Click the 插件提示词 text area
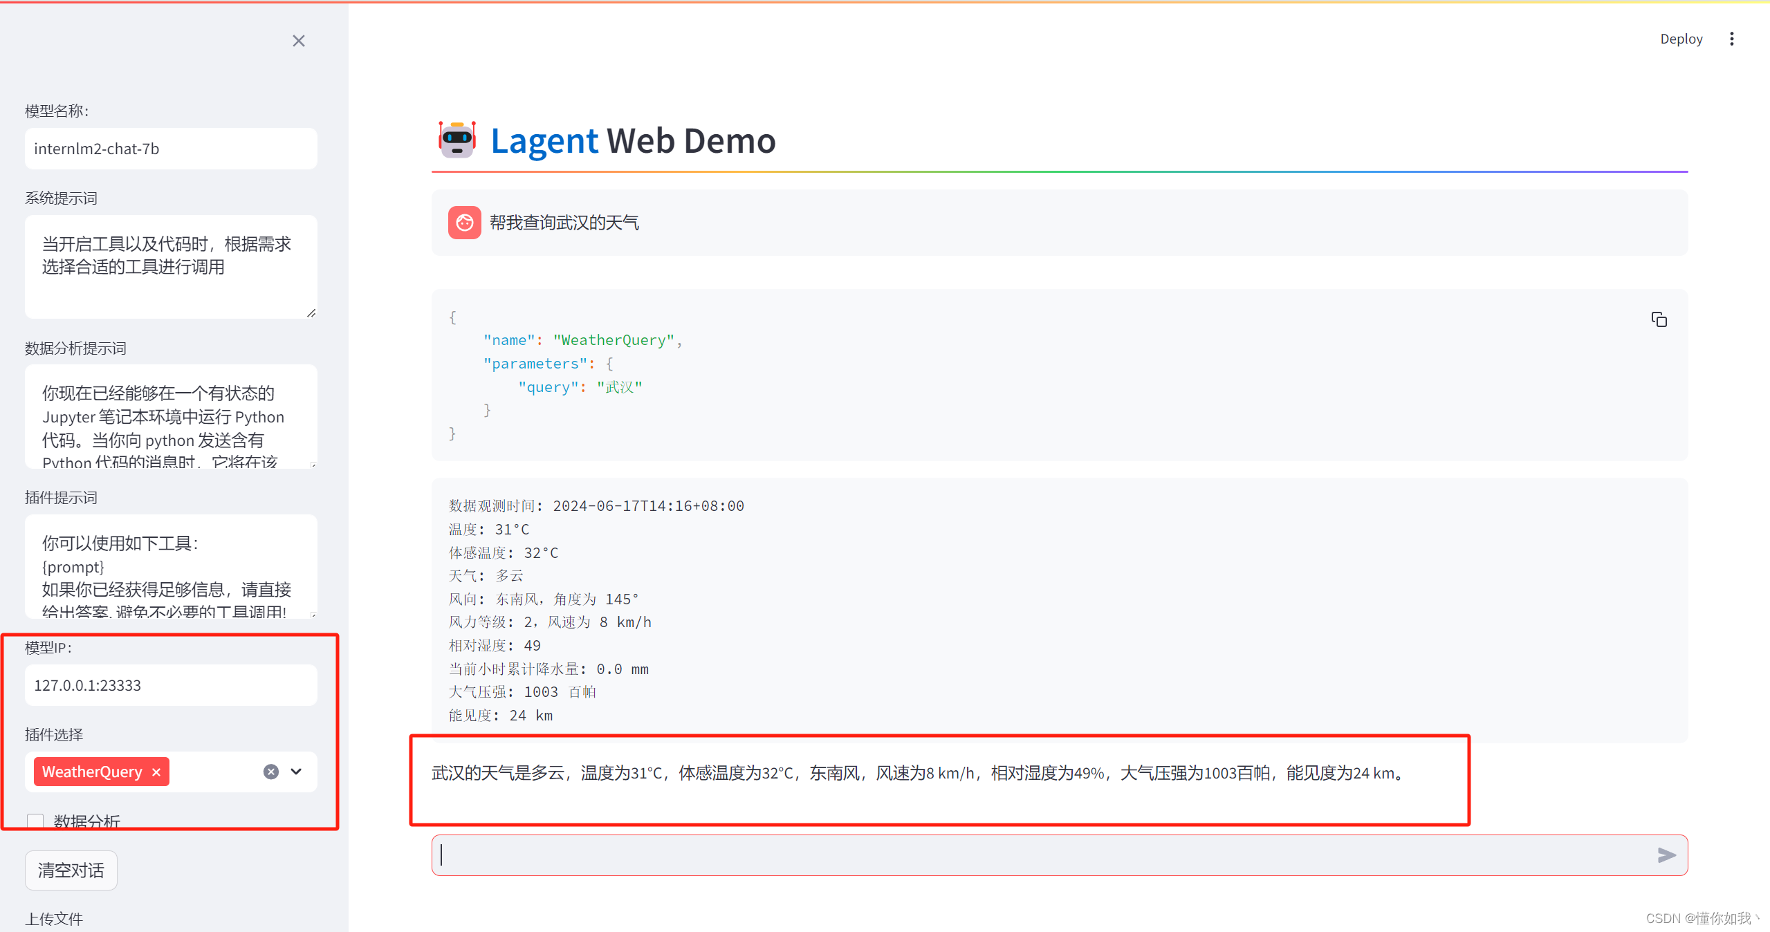 coord(171,566)
